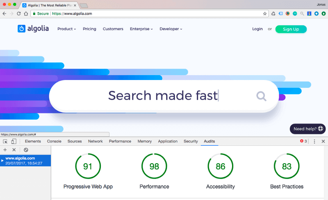Image resolution: width=328 pixels, height=200 pixels.
Task: Click the green Sign Up button
Action: (x=291, y=29)
